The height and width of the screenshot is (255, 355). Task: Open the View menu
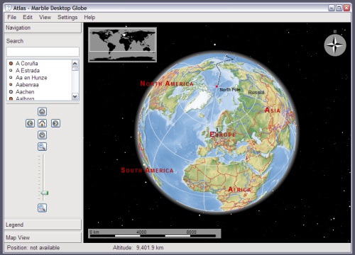coord(45,17)
